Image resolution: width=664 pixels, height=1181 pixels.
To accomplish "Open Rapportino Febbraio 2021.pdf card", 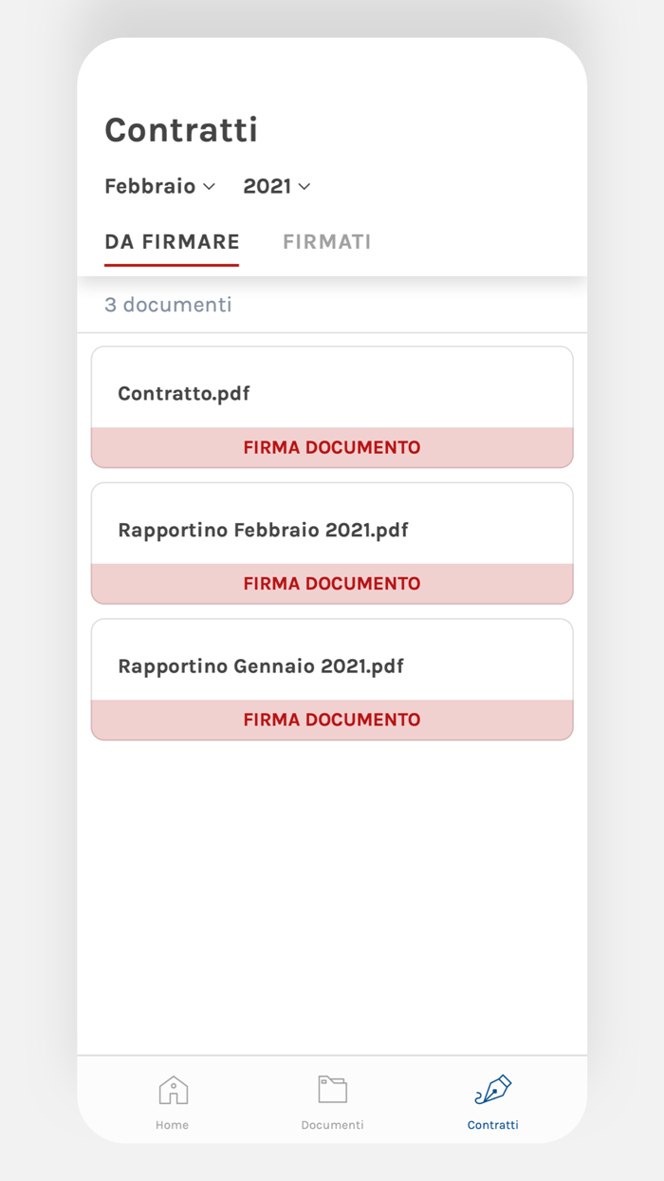I will [331, 530].
